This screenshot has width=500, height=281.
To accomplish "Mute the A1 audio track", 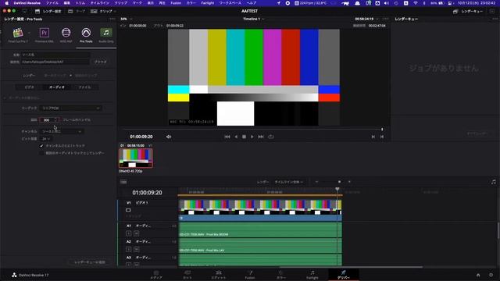I will pos(137,233).
